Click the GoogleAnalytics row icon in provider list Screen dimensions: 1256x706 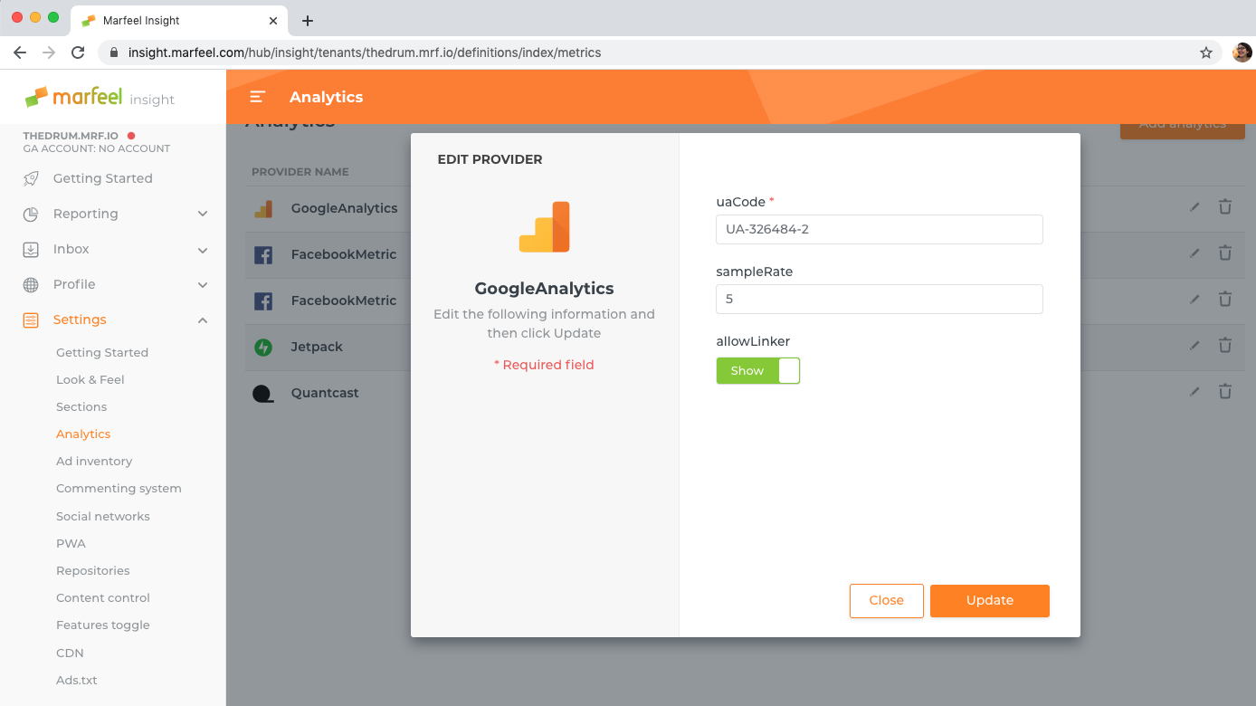[x=263, y=208]
